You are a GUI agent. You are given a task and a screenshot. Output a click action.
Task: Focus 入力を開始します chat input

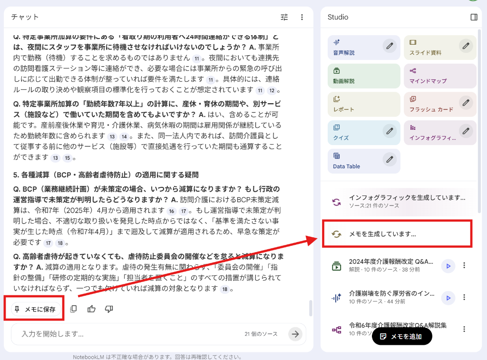[130, 334]
